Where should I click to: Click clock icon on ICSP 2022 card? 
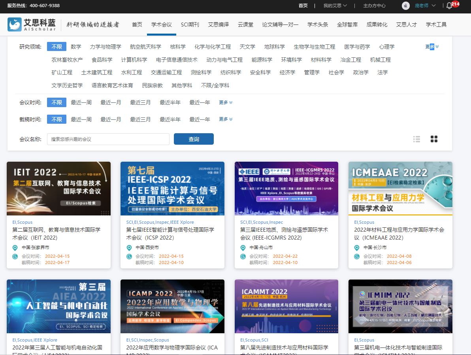(129, 257)
